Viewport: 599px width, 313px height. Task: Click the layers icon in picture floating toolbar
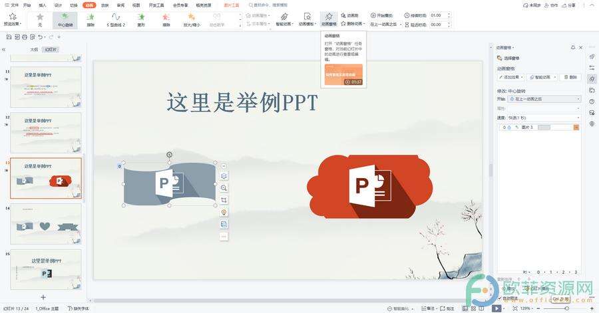click(224, 176)
